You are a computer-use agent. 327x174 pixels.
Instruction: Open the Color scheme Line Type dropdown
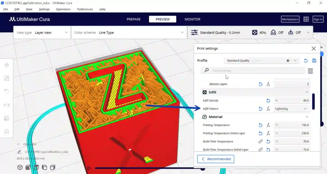(x=129, y=33)
